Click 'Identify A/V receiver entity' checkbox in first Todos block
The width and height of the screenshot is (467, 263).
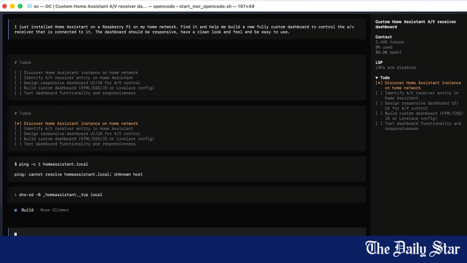tap(18, 77)
